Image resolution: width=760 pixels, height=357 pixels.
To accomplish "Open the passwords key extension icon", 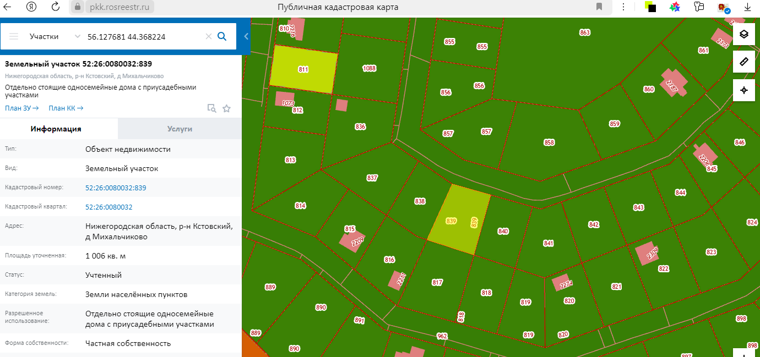I will pos(699,7).
